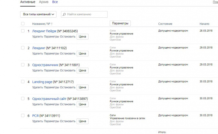Image resolution: width=218 pixels, height=134 pixels.
Task: Click Остановить under Одностраничник
Action: click(x=67, y=71)
